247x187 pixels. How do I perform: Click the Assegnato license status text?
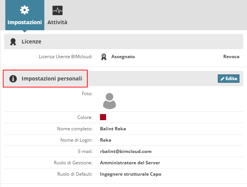(123, 57)
